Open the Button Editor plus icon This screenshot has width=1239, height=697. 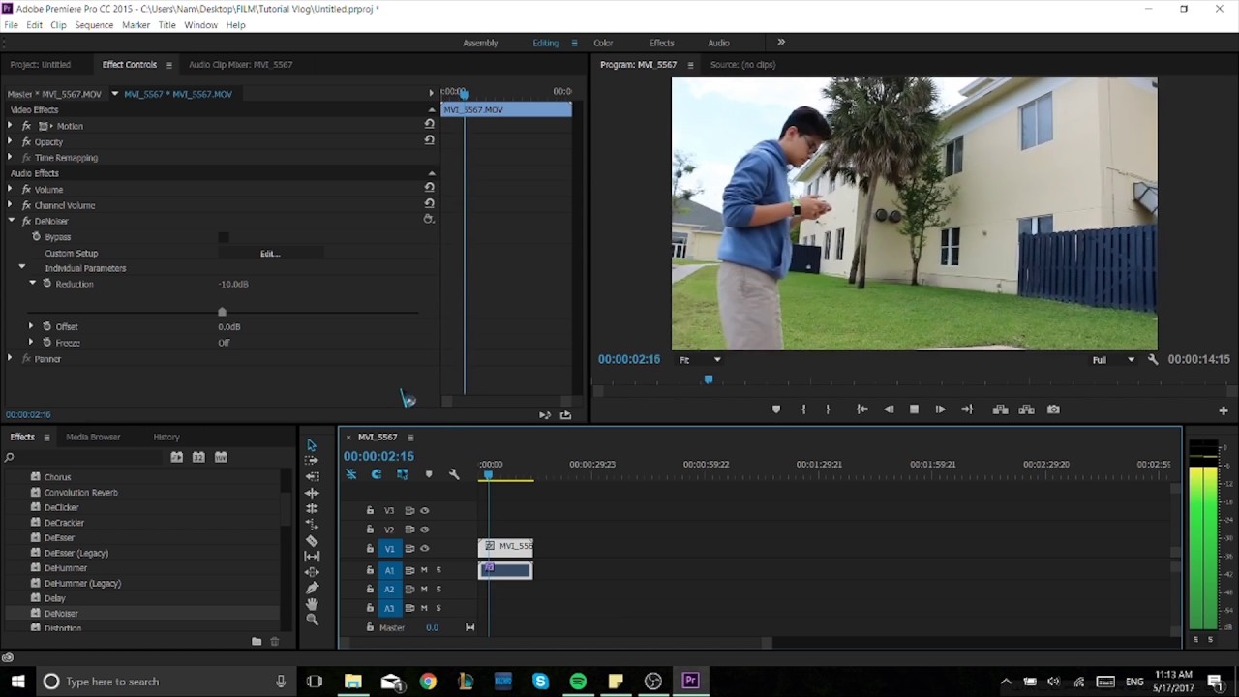(x=1224, y=410)
